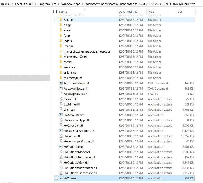Sort by the Type column header
The image size is (203, 183).
pyautogui.click(x=151, y=12)
